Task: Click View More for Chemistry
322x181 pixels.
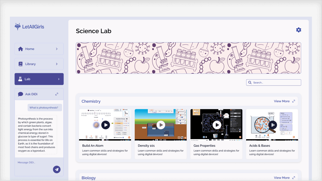Action: tap(282, 101)
